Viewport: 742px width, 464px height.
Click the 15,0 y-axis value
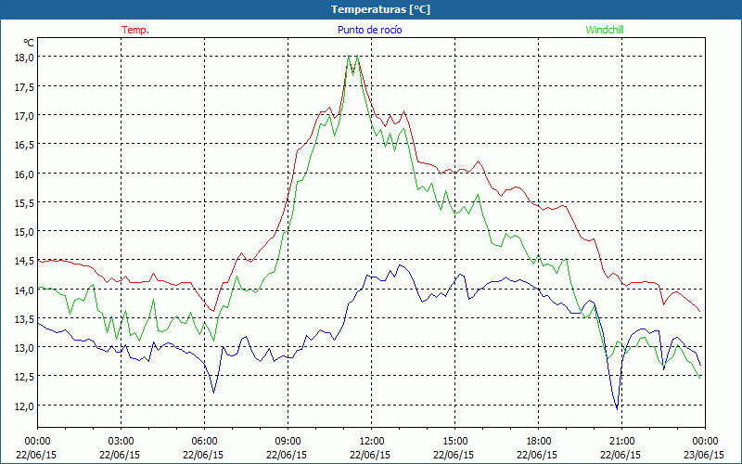25,231
